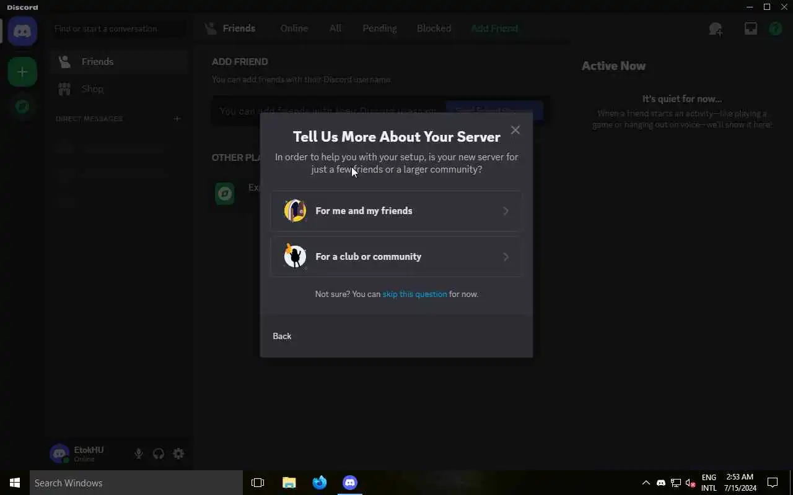Click Discord taskbar icon
793x495 pixels.
point(350,483)
